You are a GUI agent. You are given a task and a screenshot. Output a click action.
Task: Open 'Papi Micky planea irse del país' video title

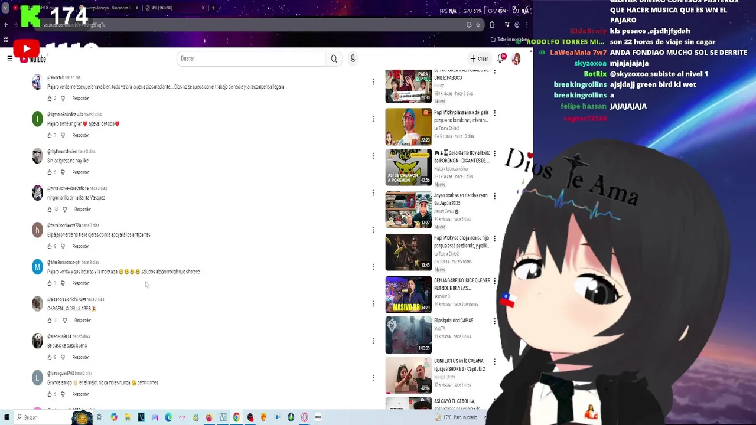(x=461, y=116)
